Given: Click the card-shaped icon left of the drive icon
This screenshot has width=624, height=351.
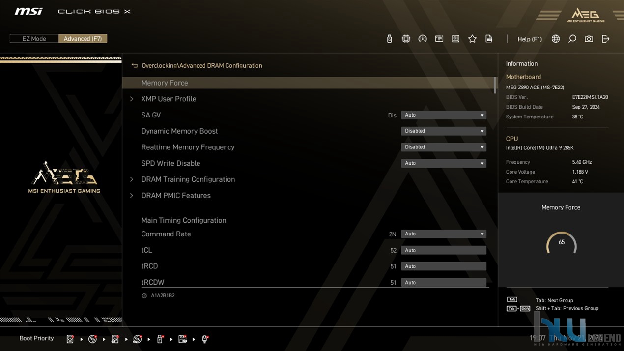Looking at the screenshot, I should coord(439,39).
